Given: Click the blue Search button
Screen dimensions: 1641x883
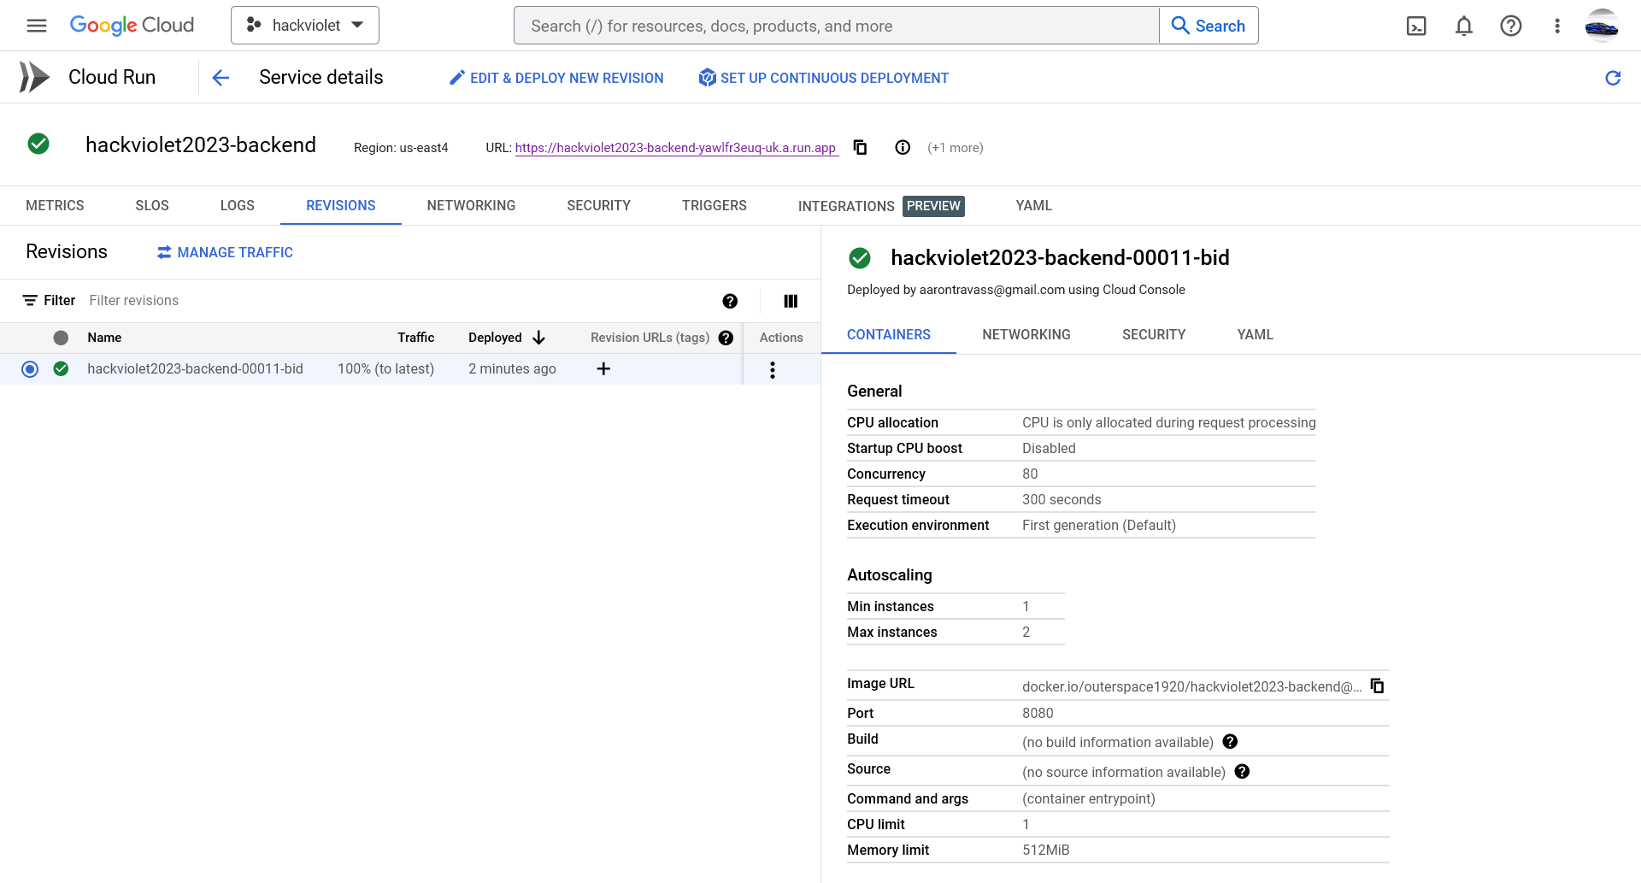Looking at the screenshot, I should [1209, 26].
